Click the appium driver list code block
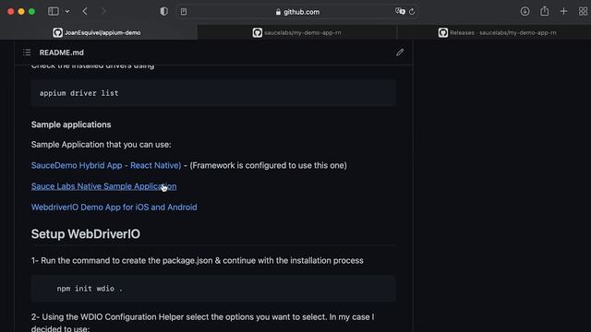This screenshot has width=591, height=332. (213, 93)
